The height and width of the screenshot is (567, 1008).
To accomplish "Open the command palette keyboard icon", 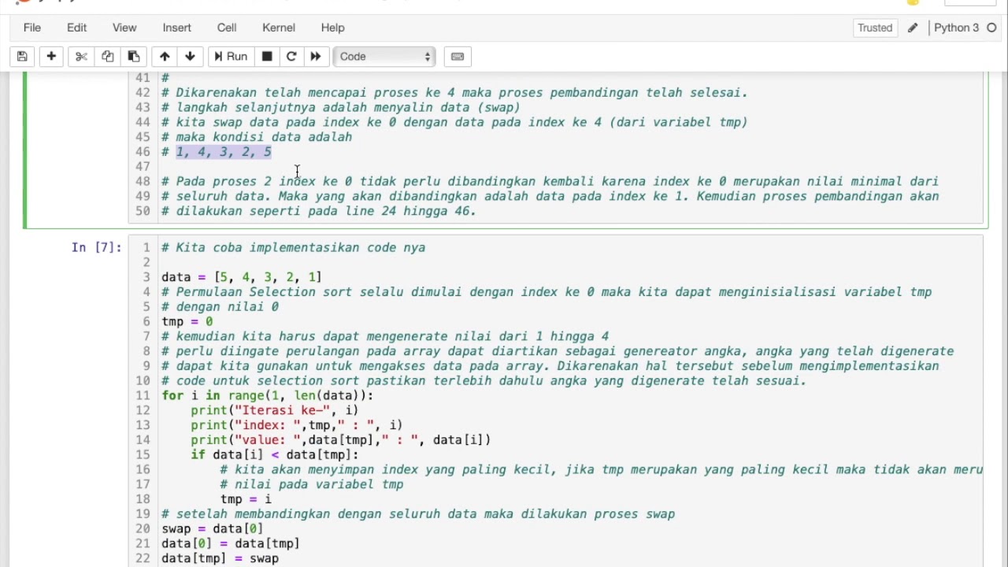I will click(x=458, y=57).
